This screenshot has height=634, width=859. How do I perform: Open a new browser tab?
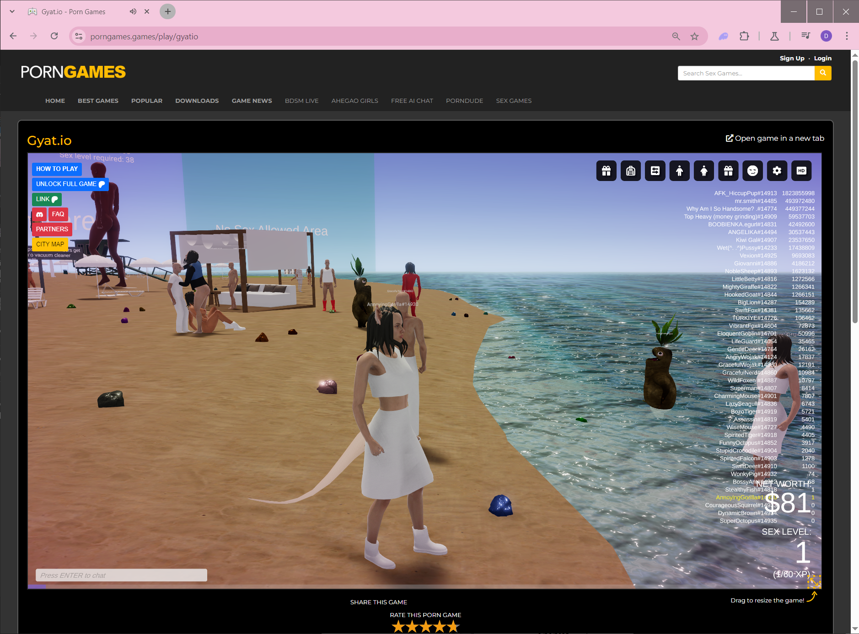[167, 11]
